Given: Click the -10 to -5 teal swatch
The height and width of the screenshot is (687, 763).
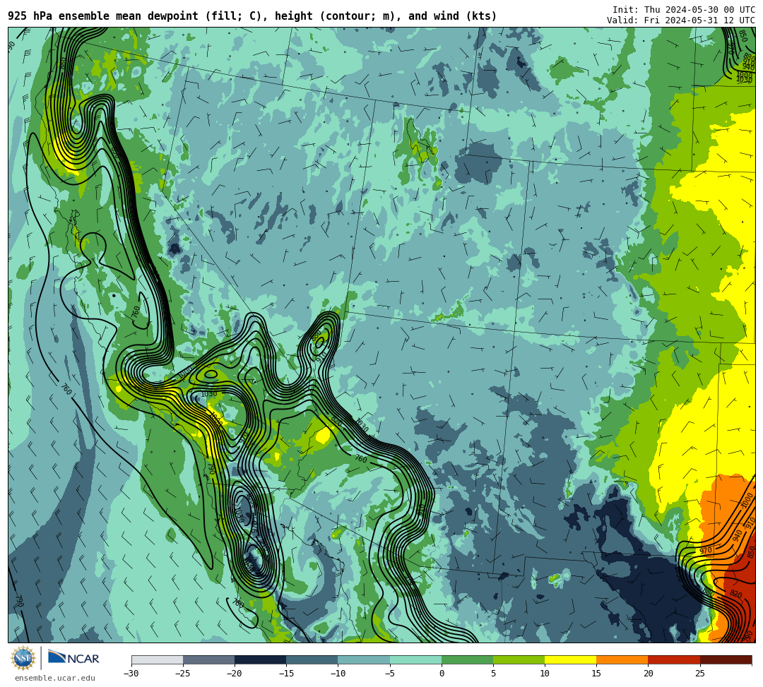Looking at the screenshot, I should [x=364, y=659].
